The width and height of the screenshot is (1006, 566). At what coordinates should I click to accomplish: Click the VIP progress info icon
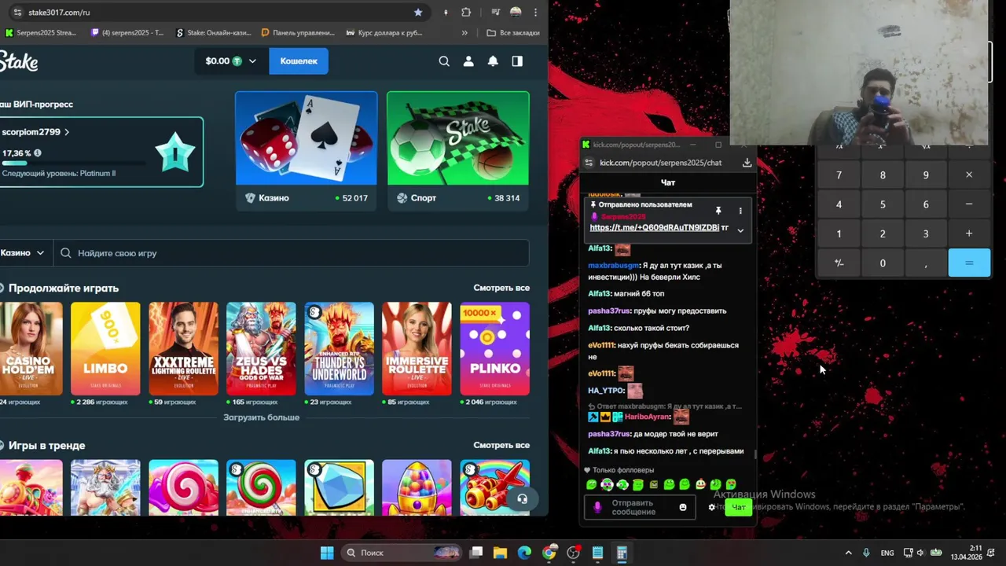click(37, 153)
